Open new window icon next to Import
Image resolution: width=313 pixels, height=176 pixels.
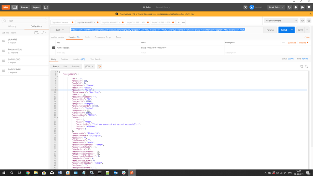coord(46,7)
